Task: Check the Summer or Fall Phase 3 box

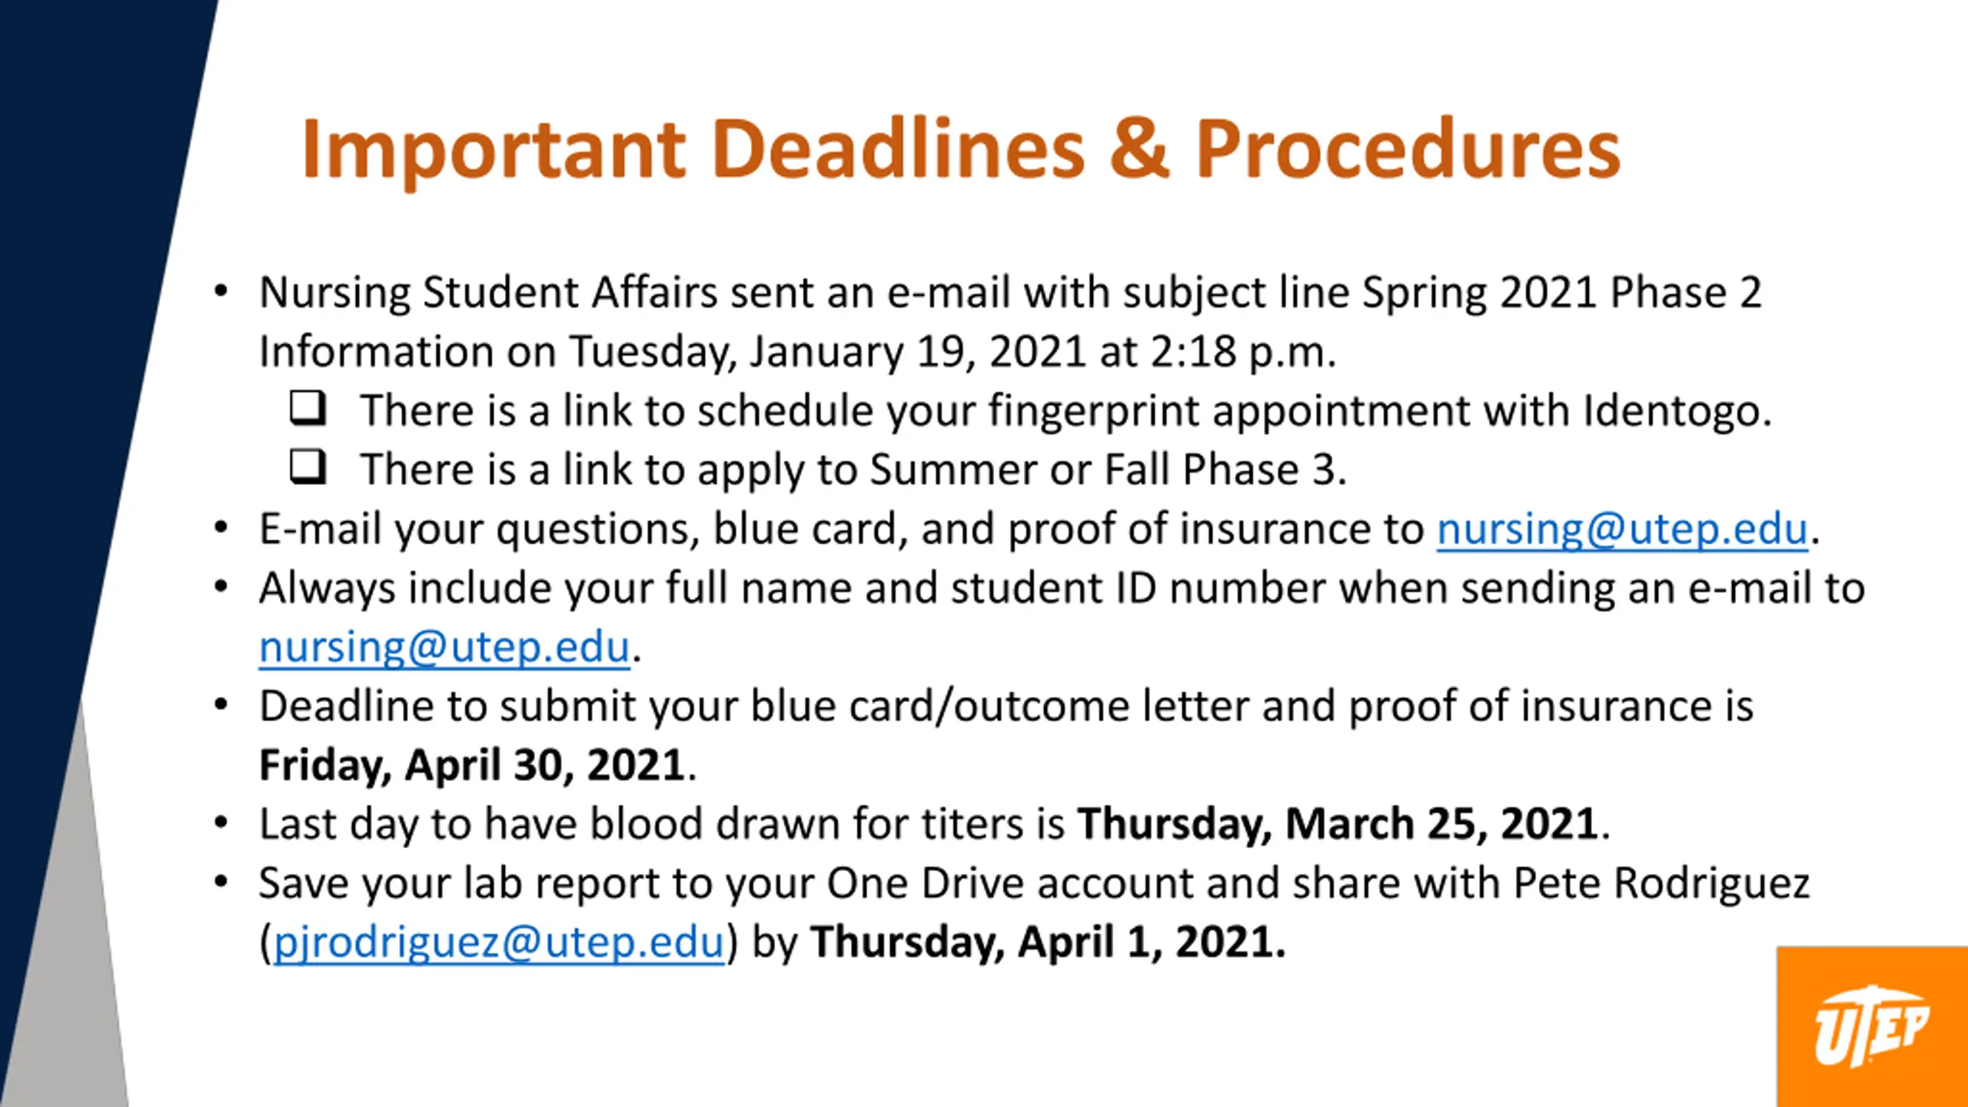Action: 308,466
